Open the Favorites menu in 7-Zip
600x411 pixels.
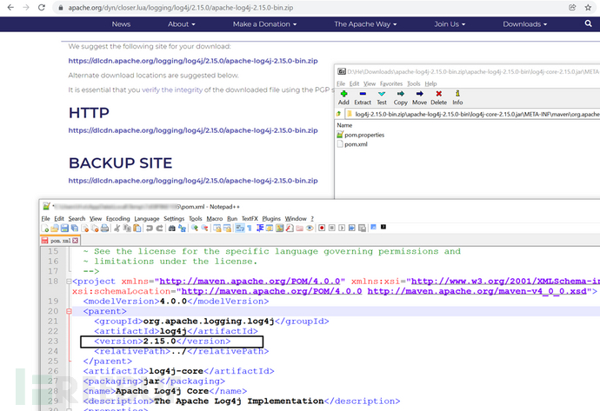click(393, 83)
